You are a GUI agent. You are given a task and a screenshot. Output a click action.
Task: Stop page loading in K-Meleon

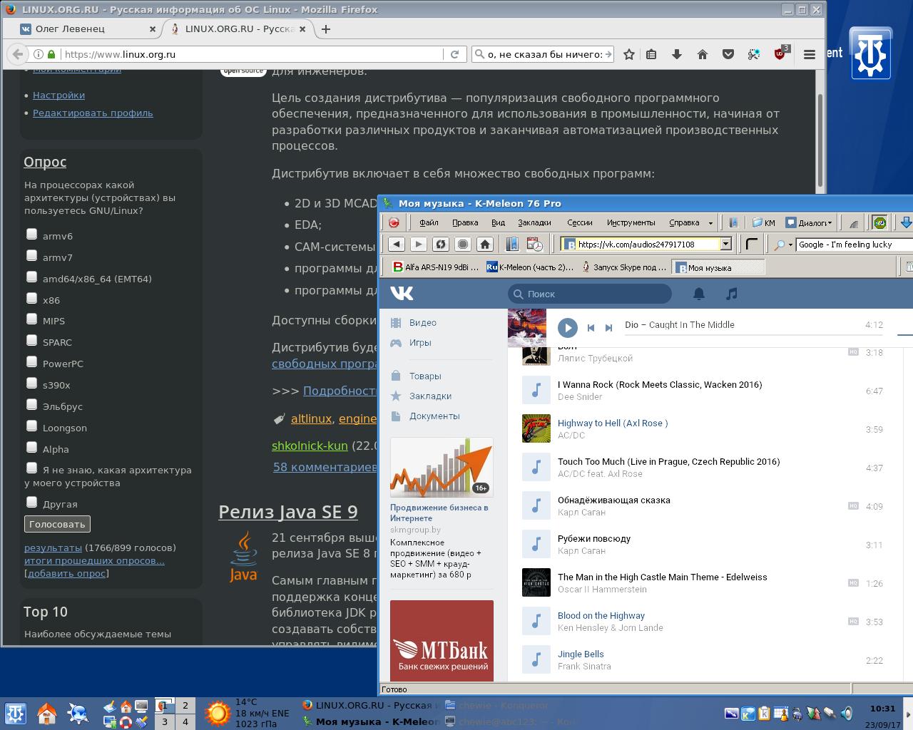point(463,244)
